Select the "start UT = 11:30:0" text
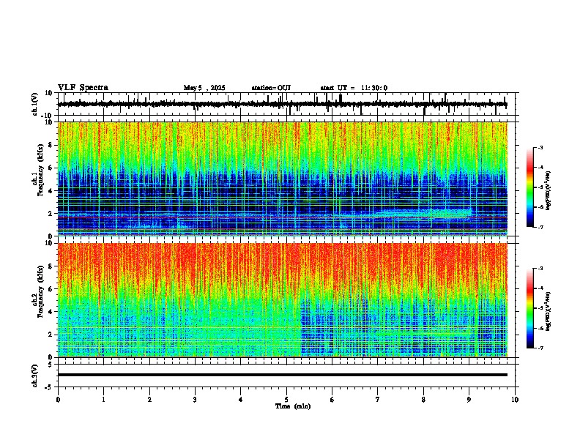Image resolution: width=580 pixels, height=448 pixels. pos(354,88)
